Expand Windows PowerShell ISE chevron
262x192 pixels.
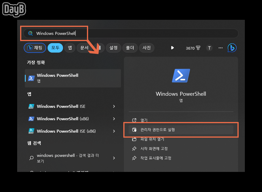[x=114, y=106]
